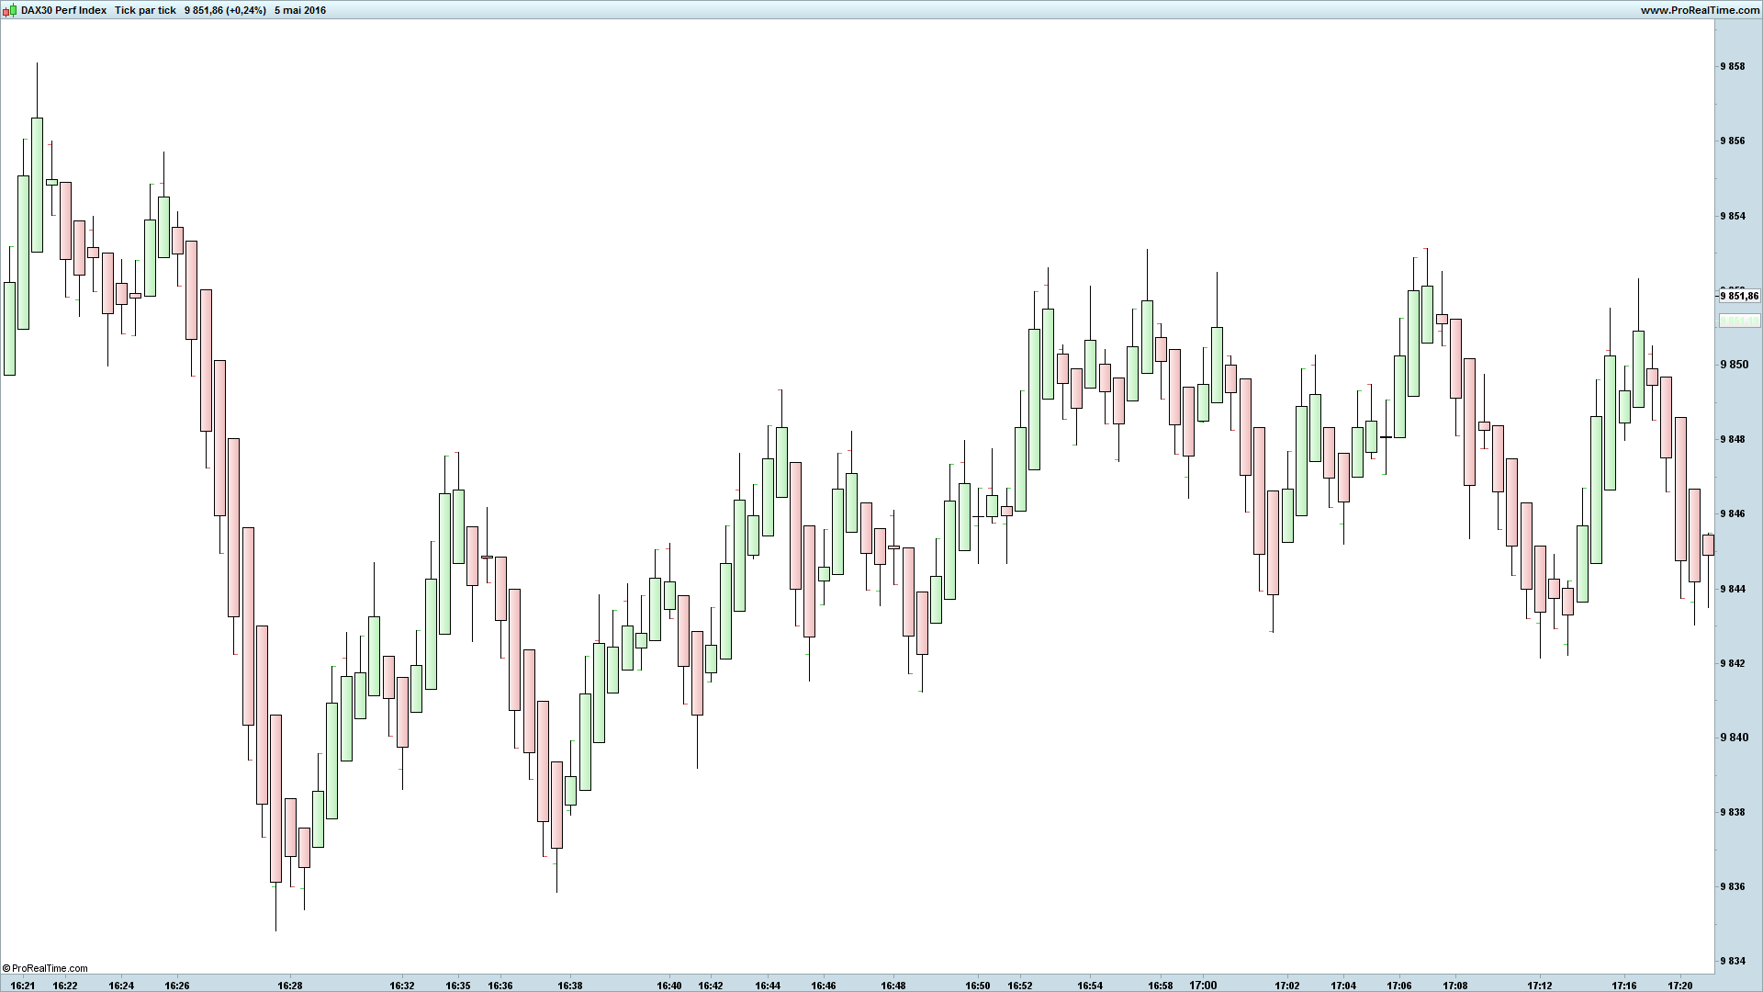Click the '5 mai 2016' date label

(300, 10)
